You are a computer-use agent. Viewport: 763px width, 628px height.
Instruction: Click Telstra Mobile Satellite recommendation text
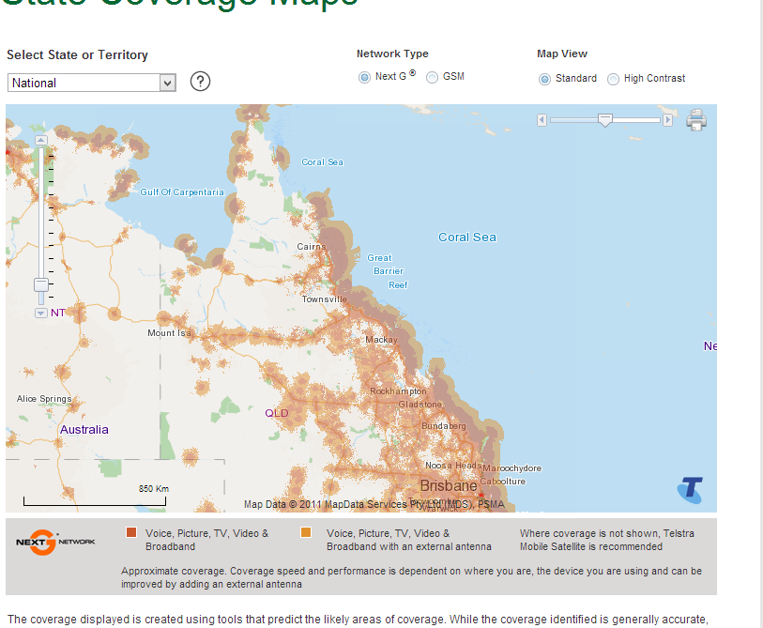click(607, 540)
